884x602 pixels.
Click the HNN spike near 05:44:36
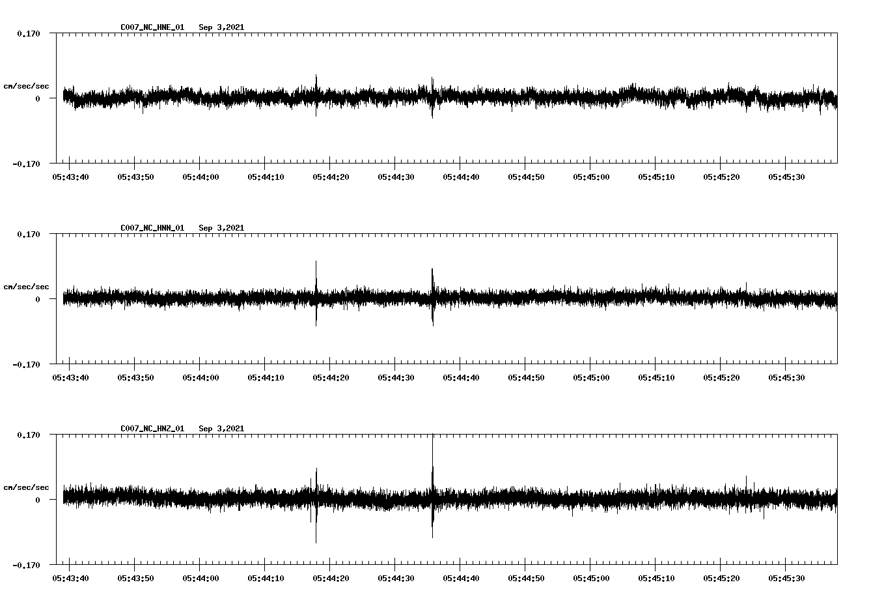click(432, 297)
